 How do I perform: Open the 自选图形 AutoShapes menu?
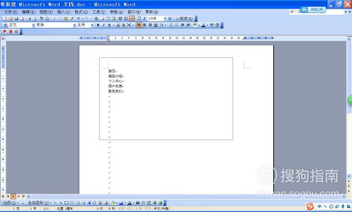coord(40,203)
